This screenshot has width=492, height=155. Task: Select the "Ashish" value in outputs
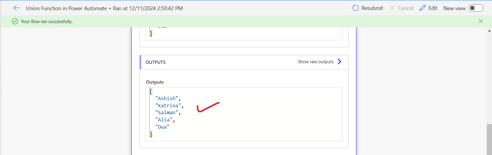167,98
